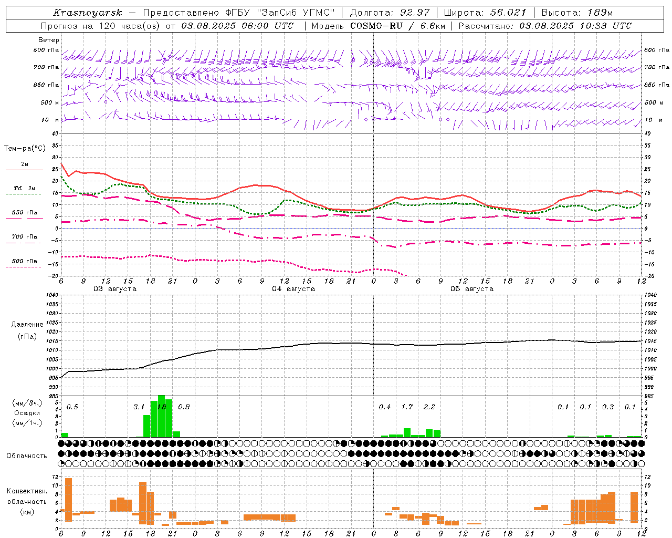The image size is (672, 538).
Task: Click the "3.1" precipitation total
Action: click(139, 407)
